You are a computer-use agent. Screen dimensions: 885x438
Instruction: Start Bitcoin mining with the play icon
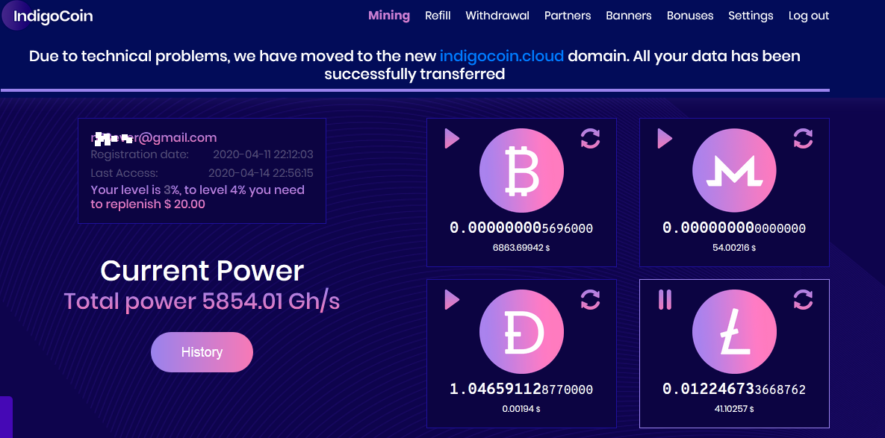coord(452,138)
